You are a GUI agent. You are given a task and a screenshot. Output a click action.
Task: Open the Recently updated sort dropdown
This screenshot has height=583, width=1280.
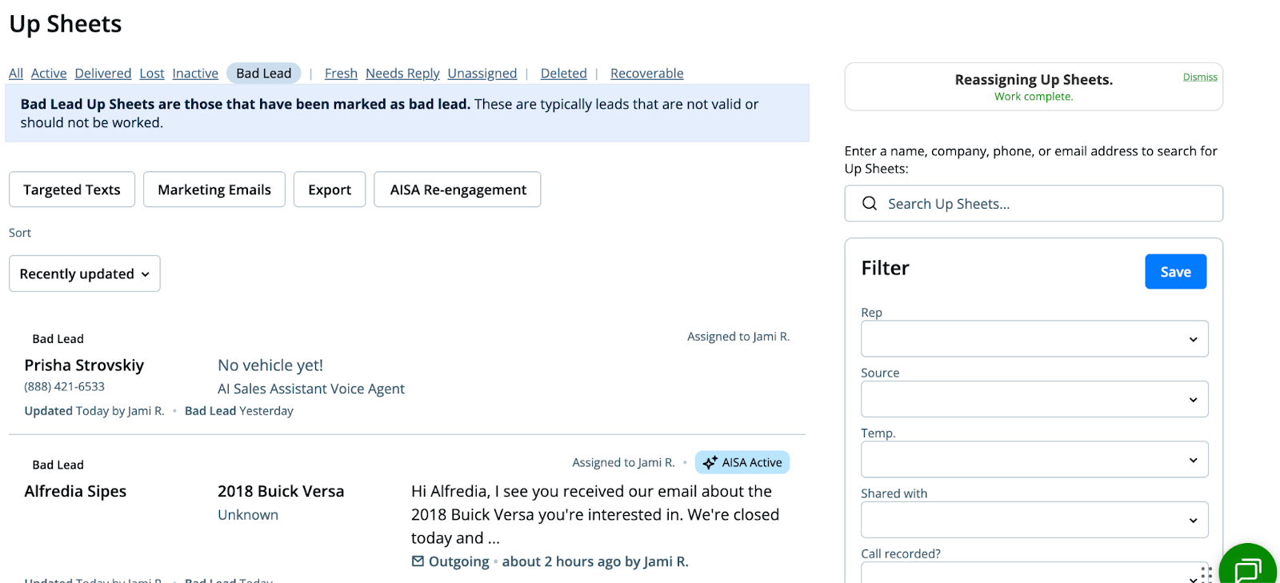tap(85, 274)
